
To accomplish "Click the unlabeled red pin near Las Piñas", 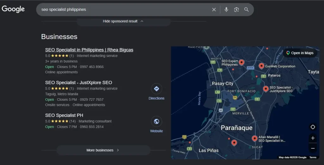I will (x=234, y=143).
